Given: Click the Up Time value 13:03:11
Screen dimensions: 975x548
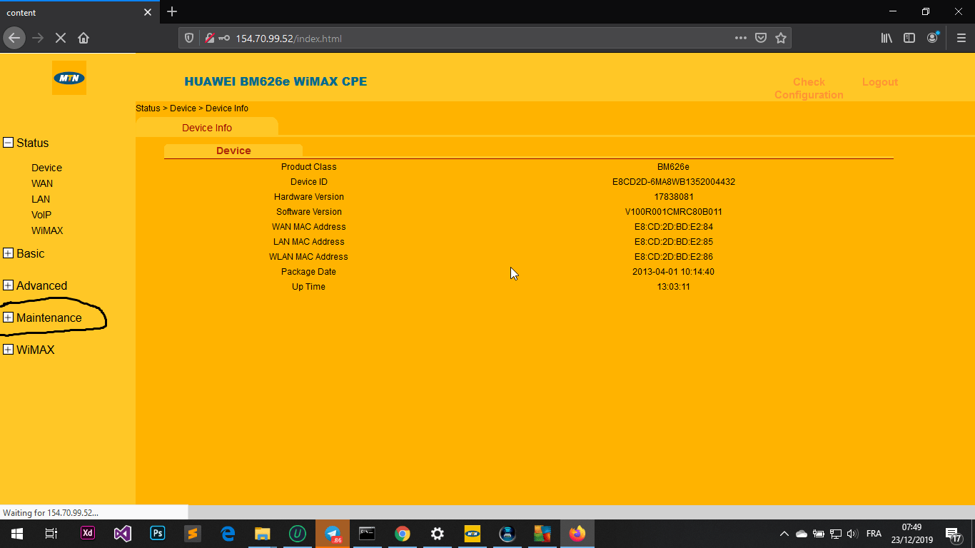Looking at the screenshot, I should point(674,287).
